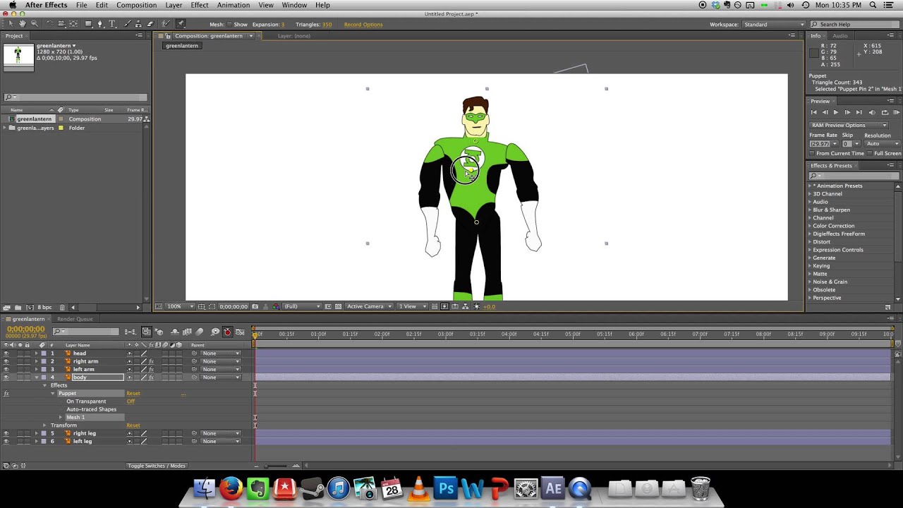Open Photoshop from the dock
This screenshot has height=508, width=903.
coord(446,488)
